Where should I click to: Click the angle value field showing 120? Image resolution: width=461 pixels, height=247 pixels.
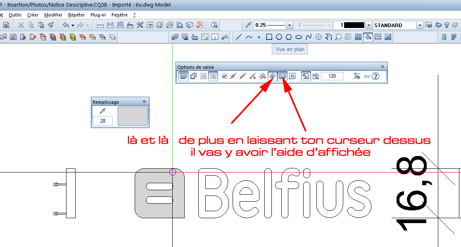[332, 76]
